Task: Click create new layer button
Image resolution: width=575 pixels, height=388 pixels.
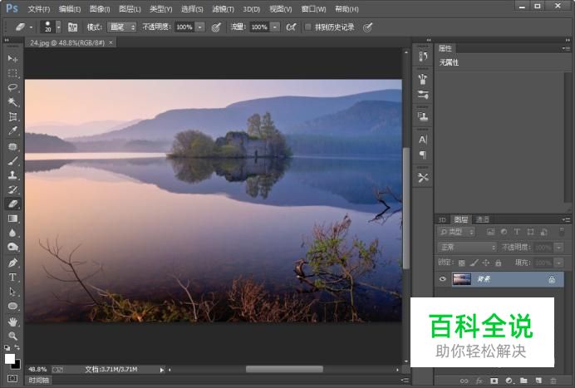Action: (x=538, y=381)
